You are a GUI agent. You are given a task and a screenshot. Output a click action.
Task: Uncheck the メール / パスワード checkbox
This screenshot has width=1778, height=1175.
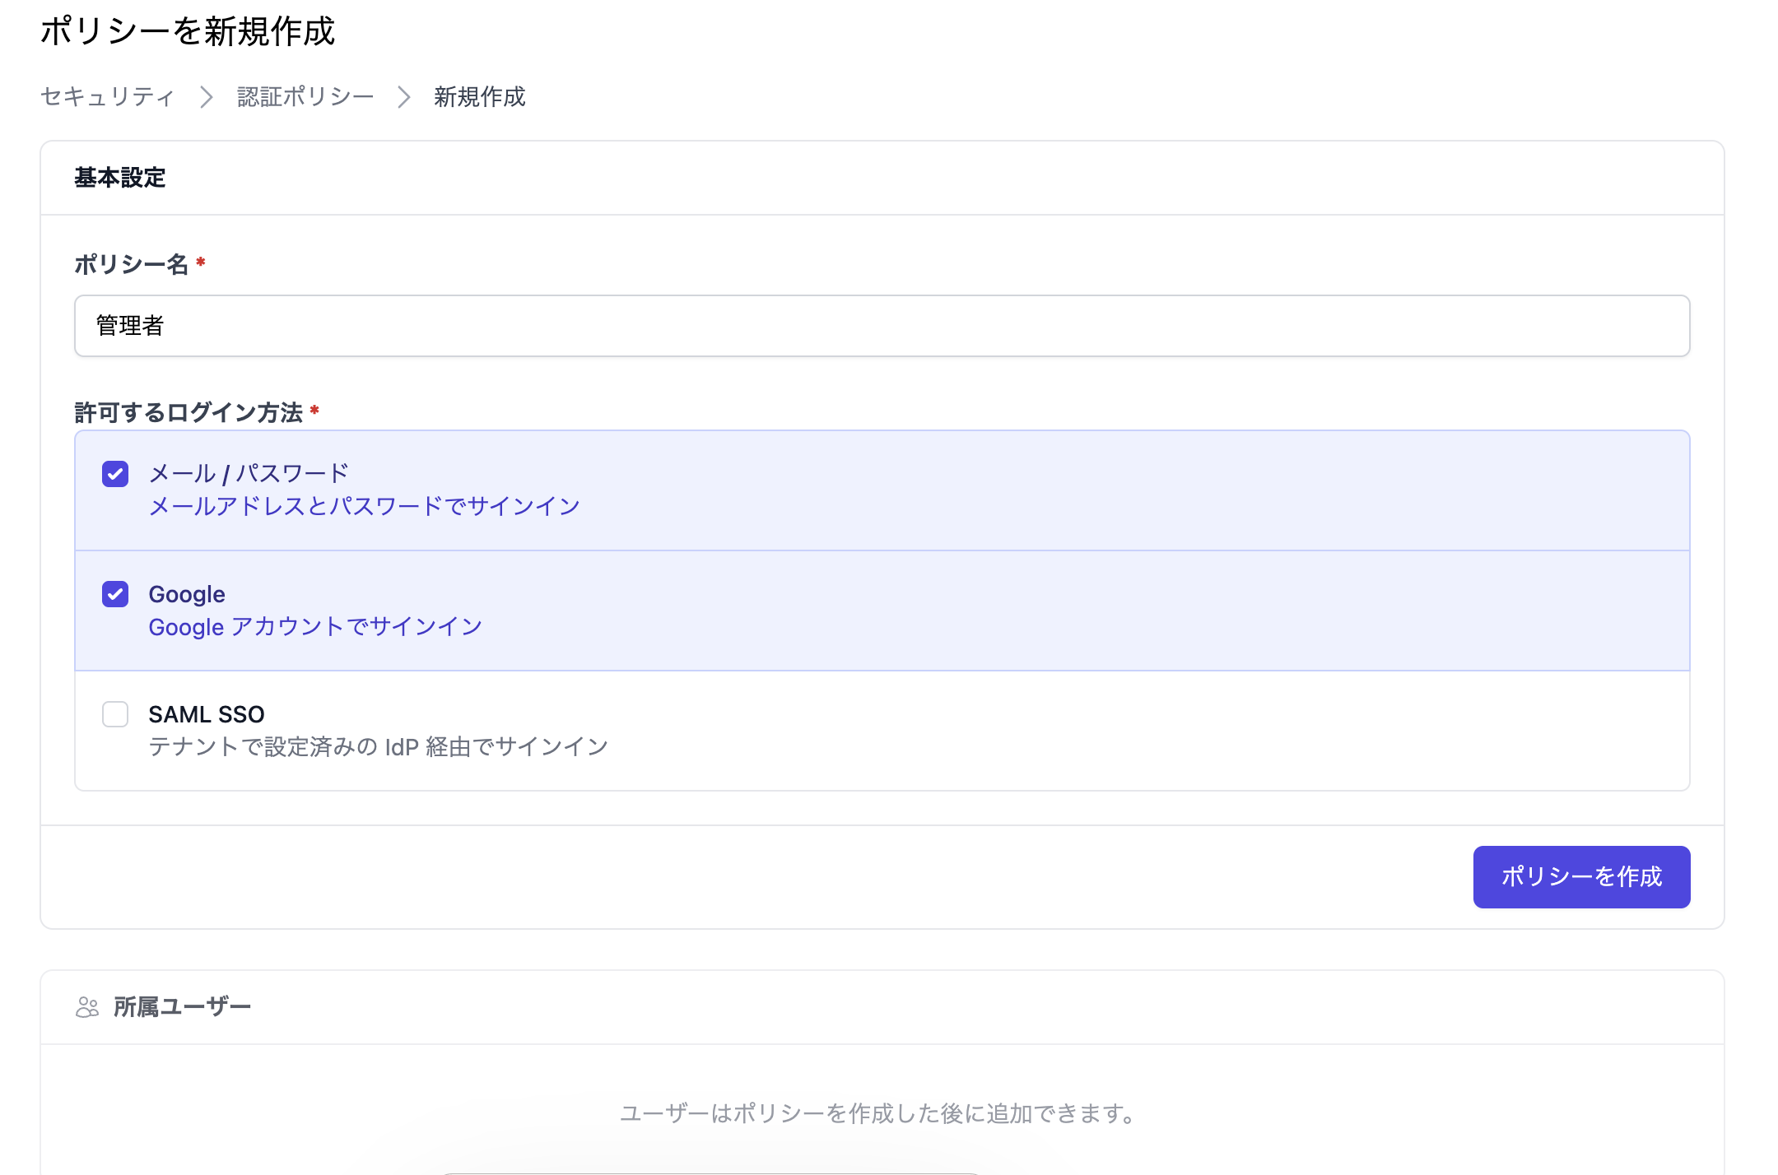(115, 474)
